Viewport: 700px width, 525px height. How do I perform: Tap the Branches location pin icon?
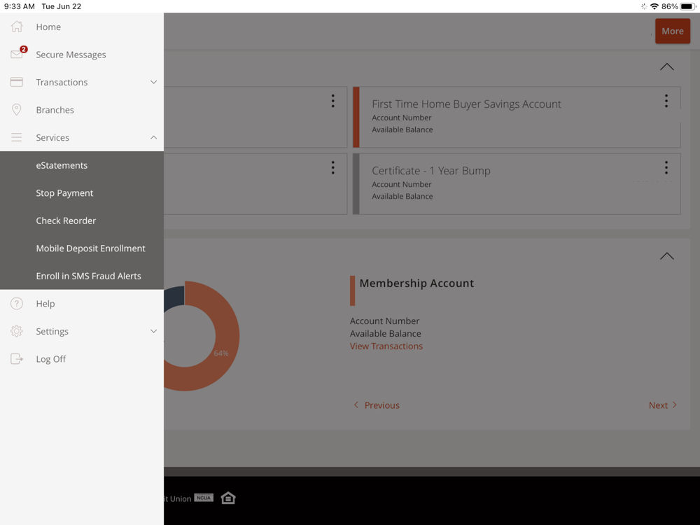click(x=17, y=110)
